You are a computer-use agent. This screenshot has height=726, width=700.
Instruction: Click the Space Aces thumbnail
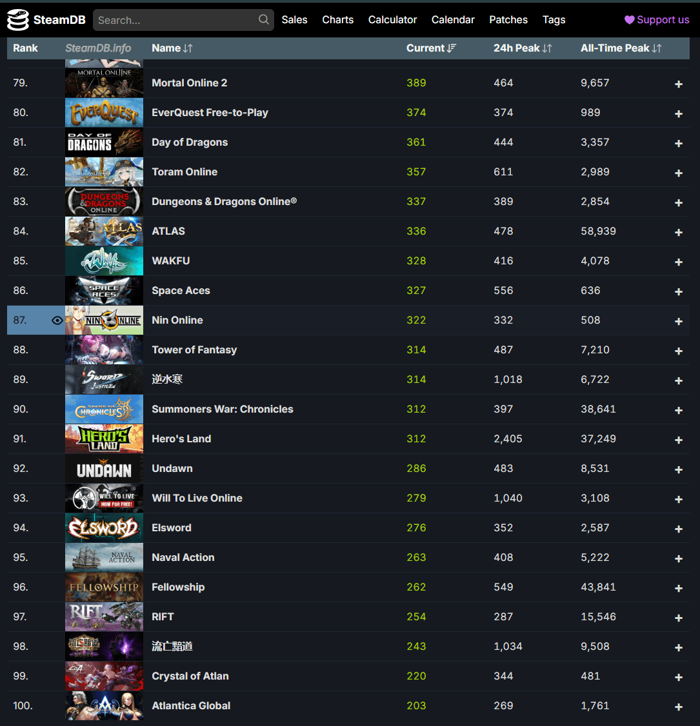tap(104, 290)
